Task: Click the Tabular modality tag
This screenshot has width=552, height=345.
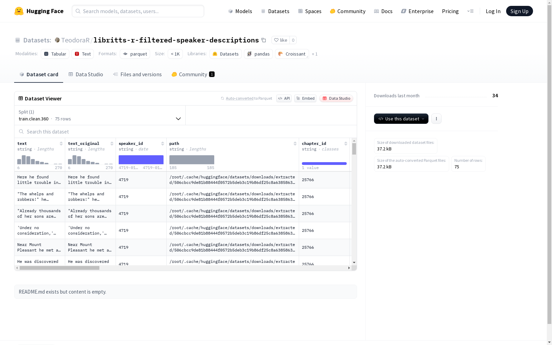Action: [x=55, y=54]
